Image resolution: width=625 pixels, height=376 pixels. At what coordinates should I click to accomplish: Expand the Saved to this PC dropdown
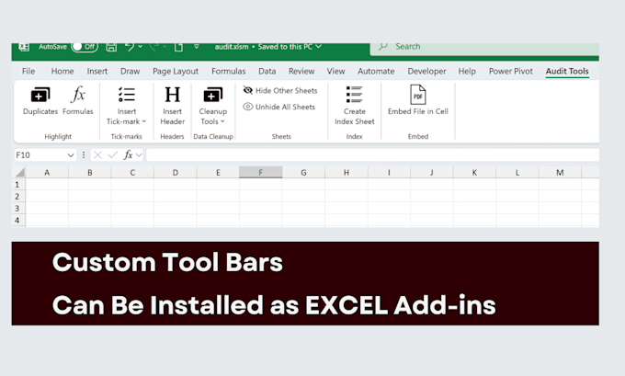[x=319, y=47]
